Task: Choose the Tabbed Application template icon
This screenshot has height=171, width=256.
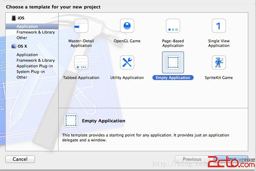Action: (81, 62)
